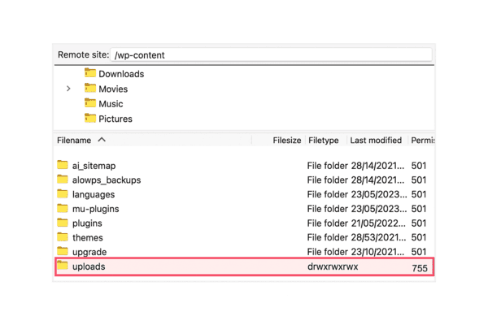Click the Music folder icon
488x325 pixels.
click(90, 103)
